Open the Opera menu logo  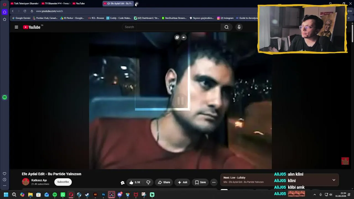[4, 4]
